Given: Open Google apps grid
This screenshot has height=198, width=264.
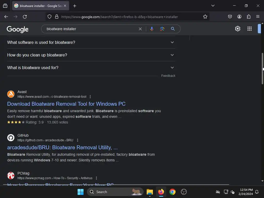Looking at the screenshot, I should click(250, 29).
